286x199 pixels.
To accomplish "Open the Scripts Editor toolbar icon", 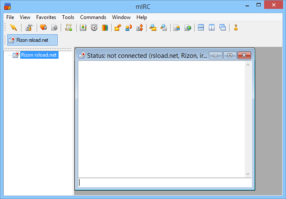I will click(x=69, y=28).
